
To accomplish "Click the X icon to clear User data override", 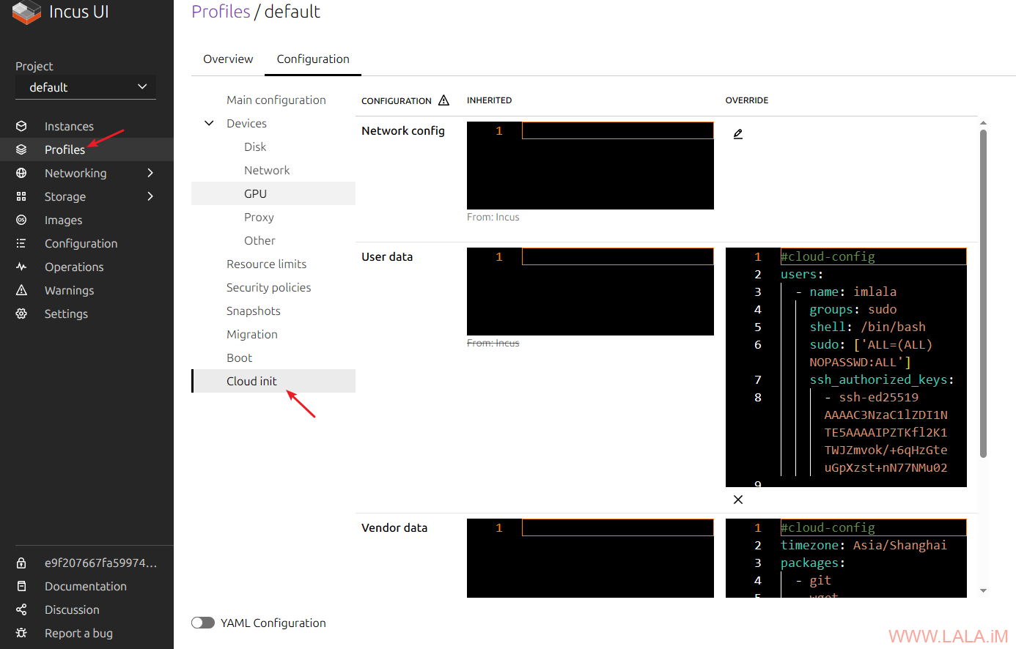I will tap(738, 500).
